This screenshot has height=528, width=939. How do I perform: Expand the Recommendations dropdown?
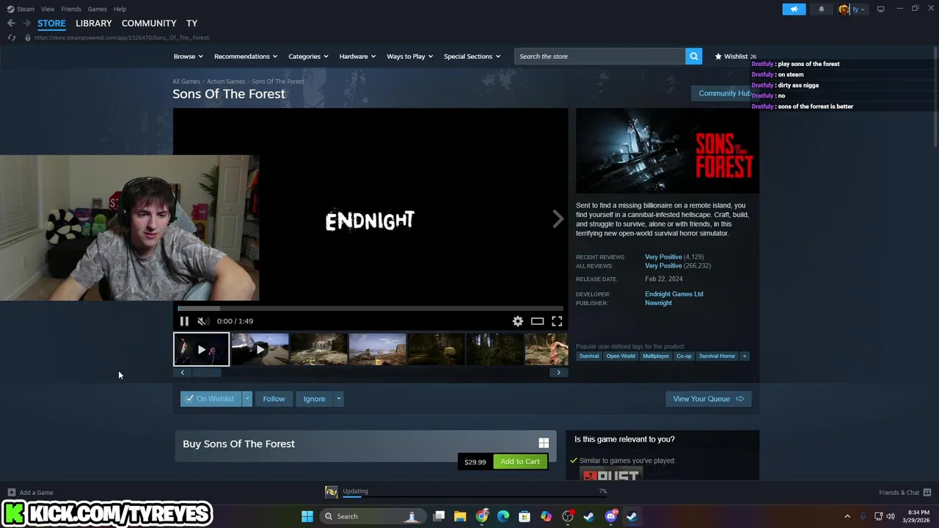pyautogui.click(x=245, y=56)
